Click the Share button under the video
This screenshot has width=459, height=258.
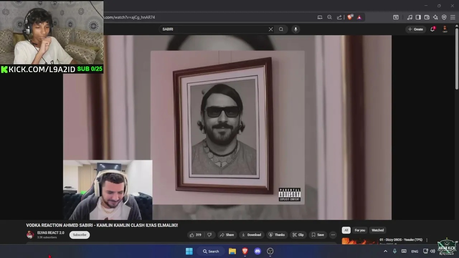coord(227,235)
